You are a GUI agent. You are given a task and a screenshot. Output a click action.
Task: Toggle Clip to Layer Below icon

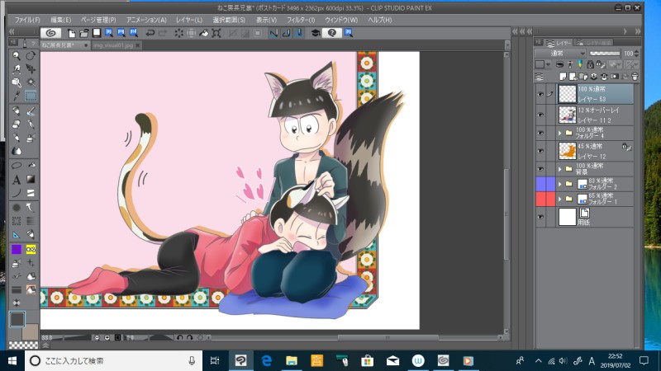(559, 64)
